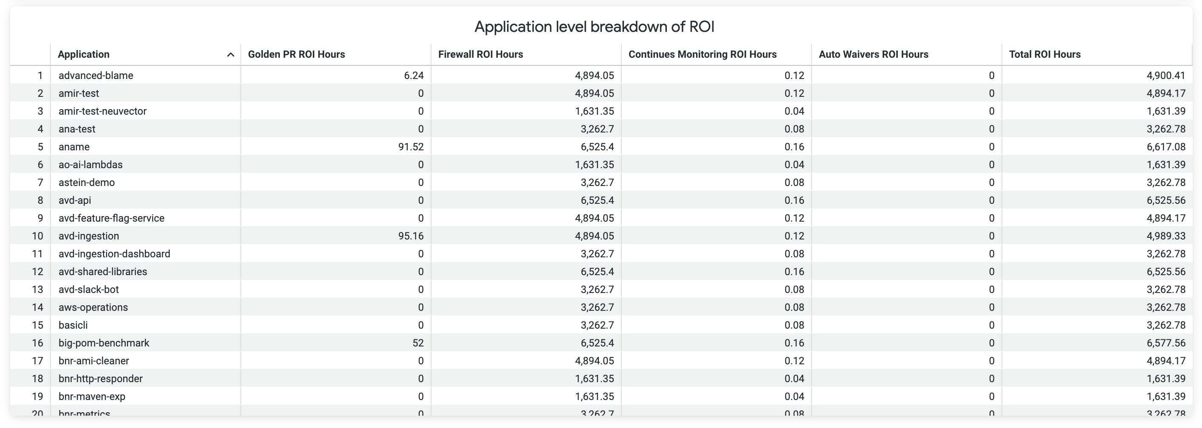
Task: Click the ascending sort arrow in Application header
Action: point(231,54)
